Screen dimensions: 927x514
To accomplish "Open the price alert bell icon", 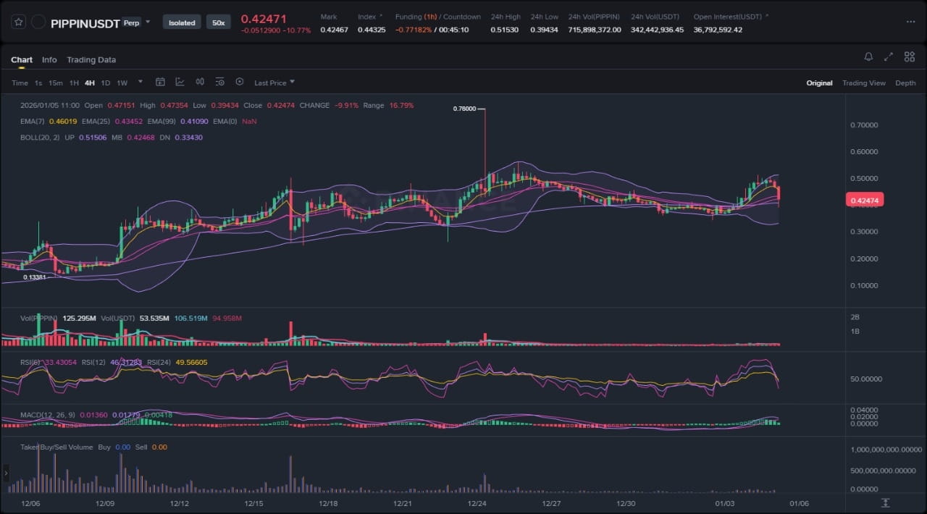I will 868,56.
